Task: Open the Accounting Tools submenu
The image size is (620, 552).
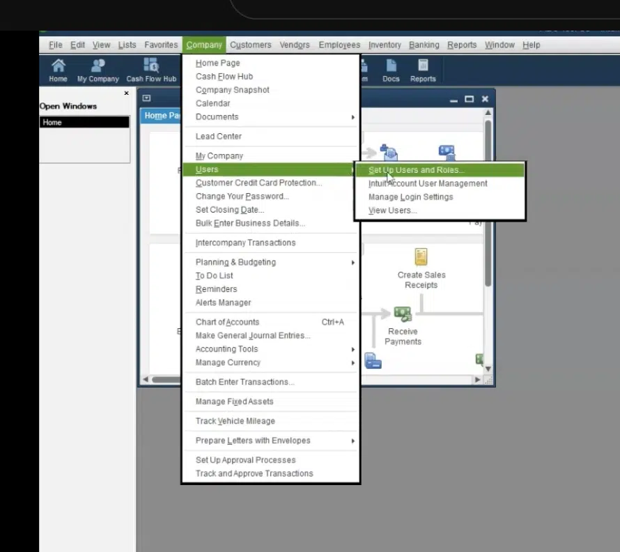Action: 352,348
